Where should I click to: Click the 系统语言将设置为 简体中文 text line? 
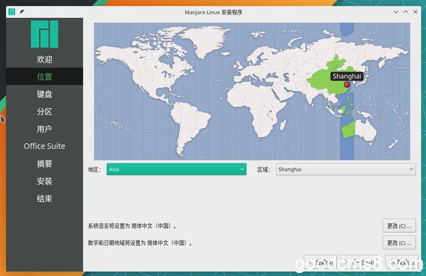point(132,226)
